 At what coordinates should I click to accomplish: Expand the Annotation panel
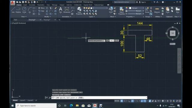pos(67,17)
